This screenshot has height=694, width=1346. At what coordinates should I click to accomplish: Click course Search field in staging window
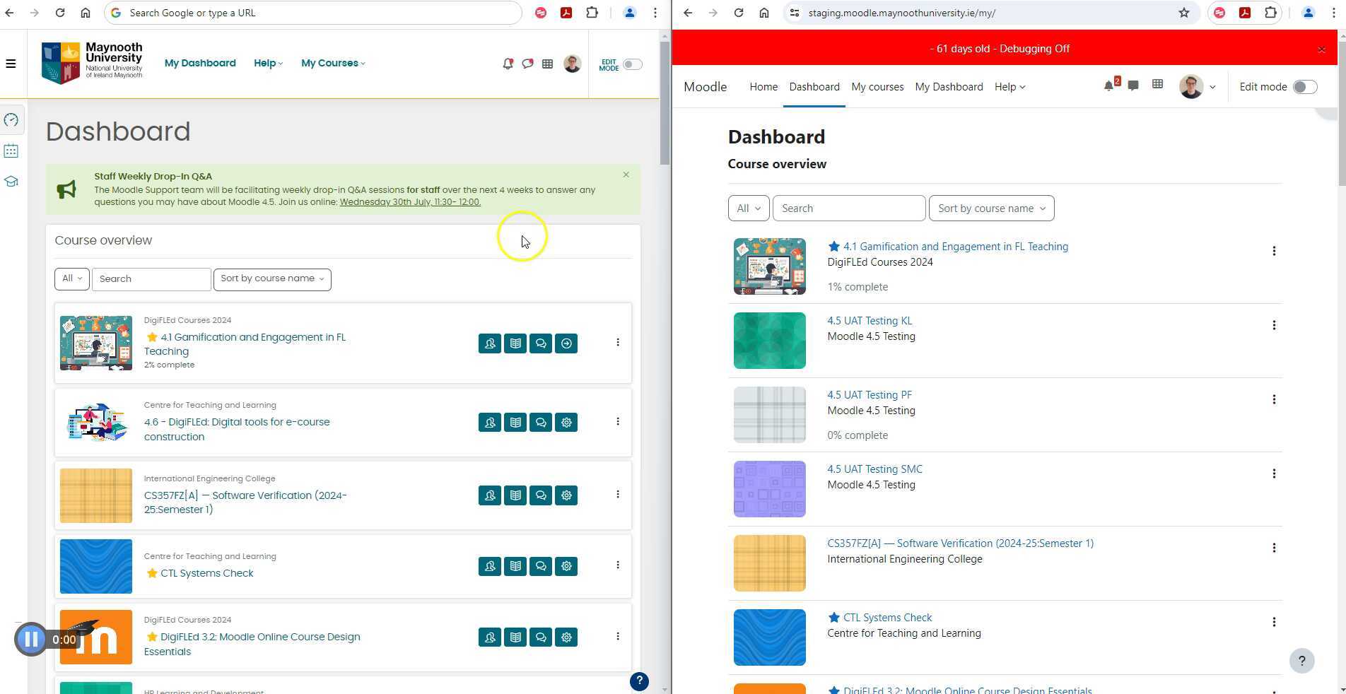[849, 208]
